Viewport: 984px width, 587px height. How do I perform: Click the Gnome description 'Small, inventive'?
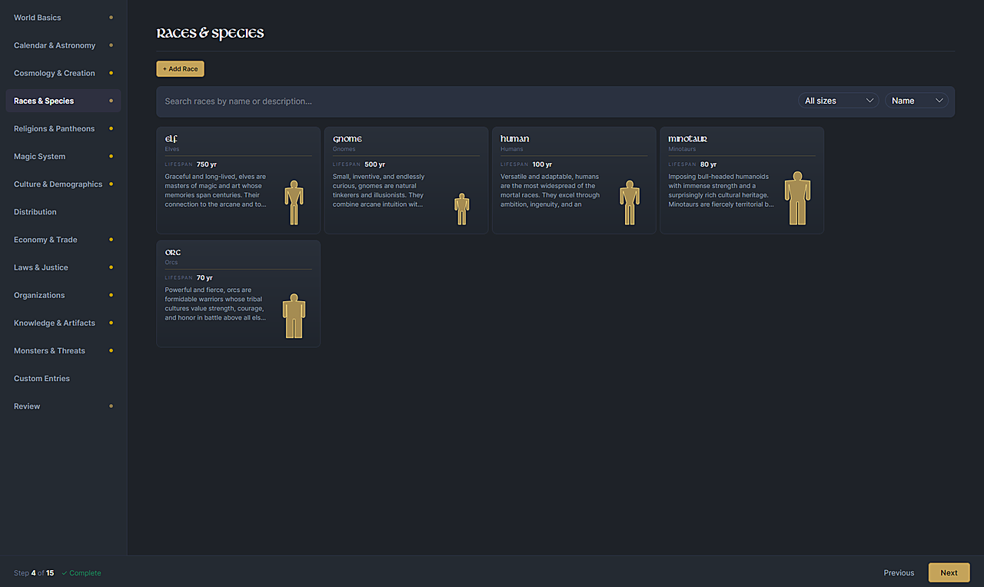pyautogui.click(x=379, y=191)
